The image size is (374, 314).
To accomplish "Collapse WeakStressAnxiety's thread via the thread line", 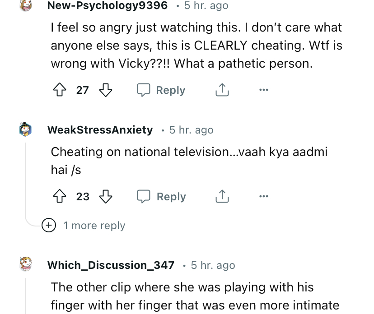I will (26, 180).
